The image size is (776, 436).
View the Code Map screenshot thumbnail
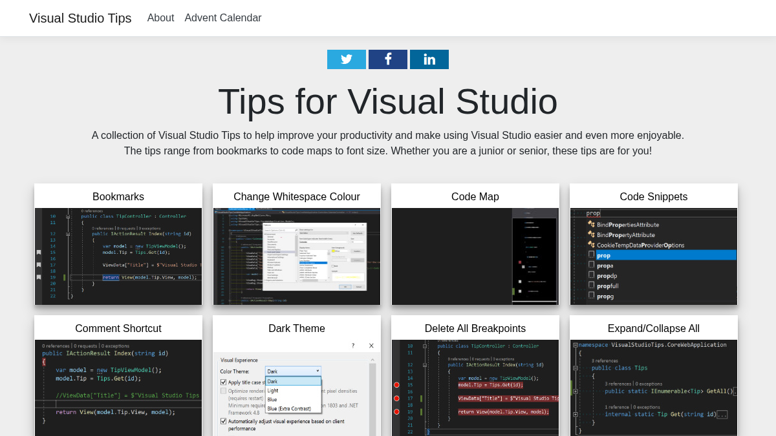(475, 256)
